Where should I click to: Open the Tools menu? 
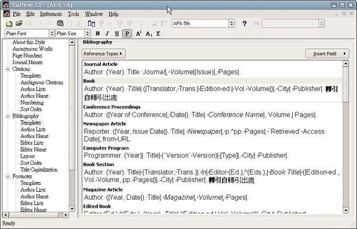click(73, 14)
